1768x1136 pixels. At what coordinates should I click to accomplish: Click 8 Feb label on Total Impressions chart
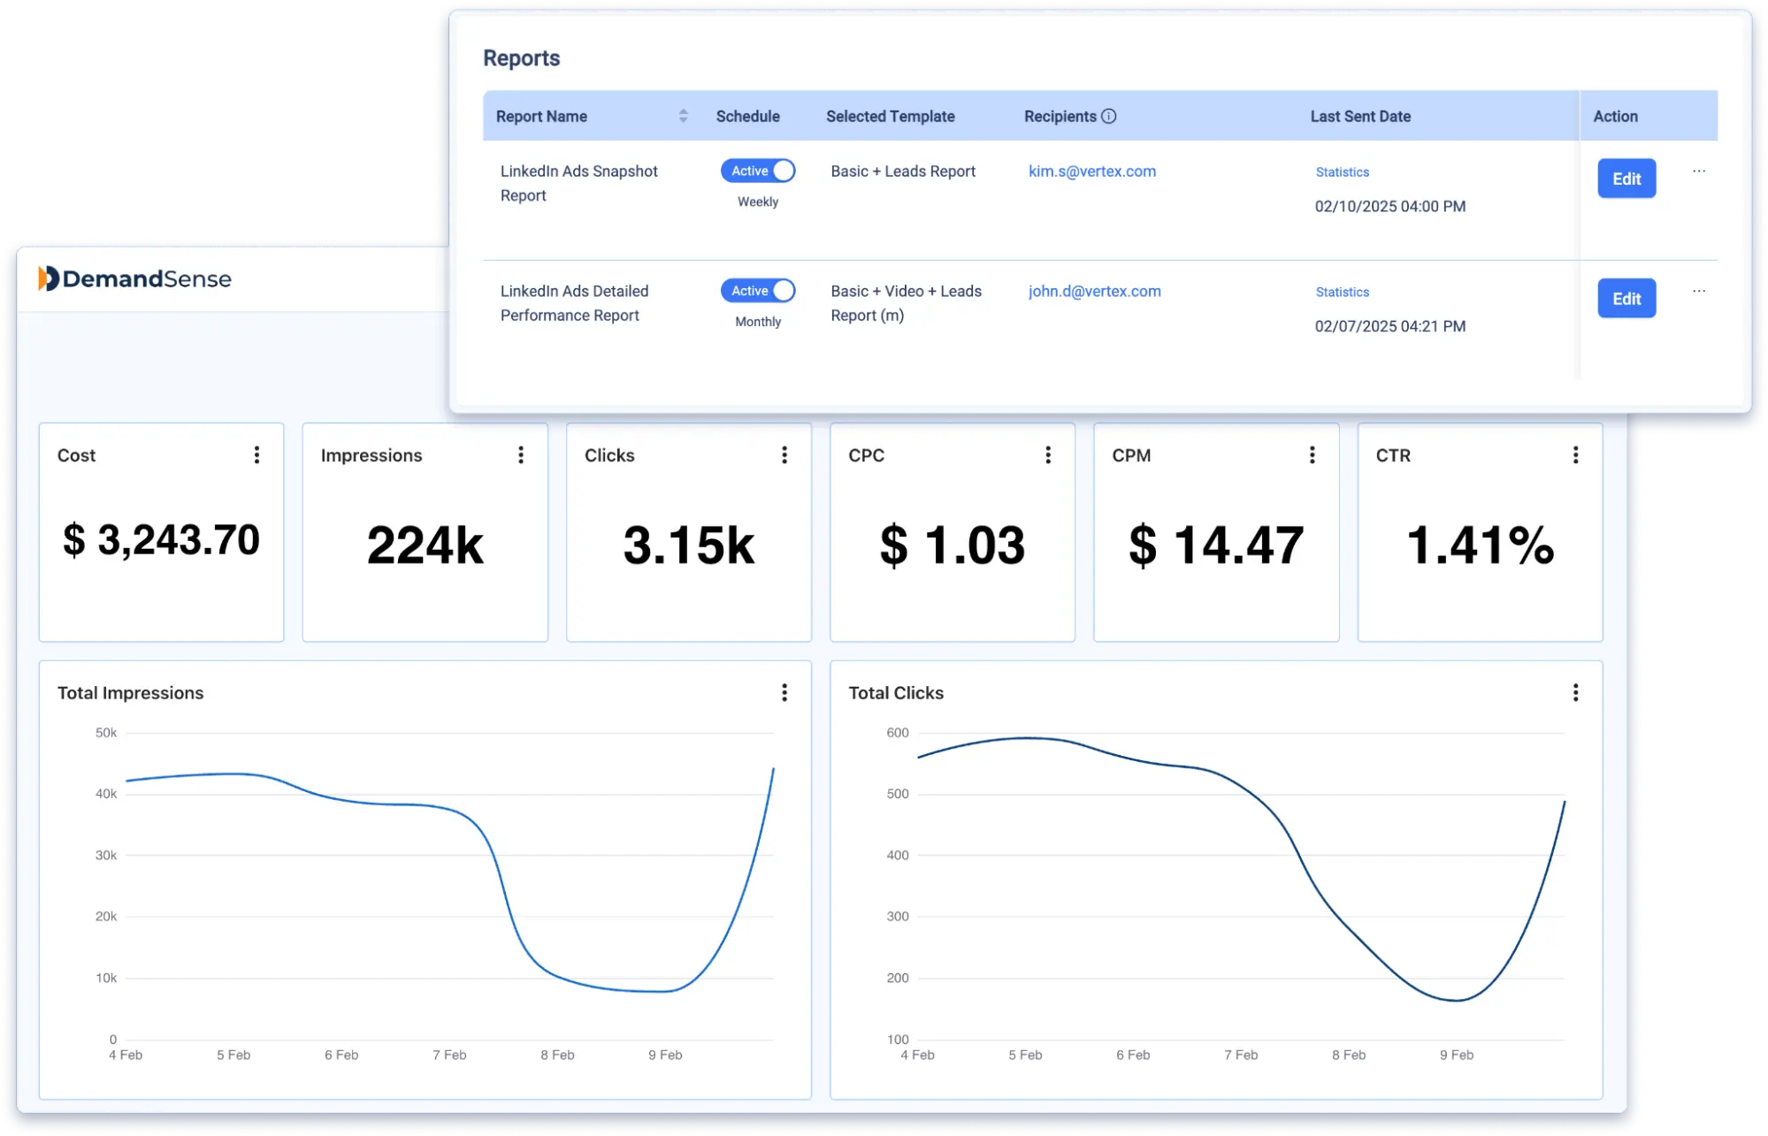557,1056
